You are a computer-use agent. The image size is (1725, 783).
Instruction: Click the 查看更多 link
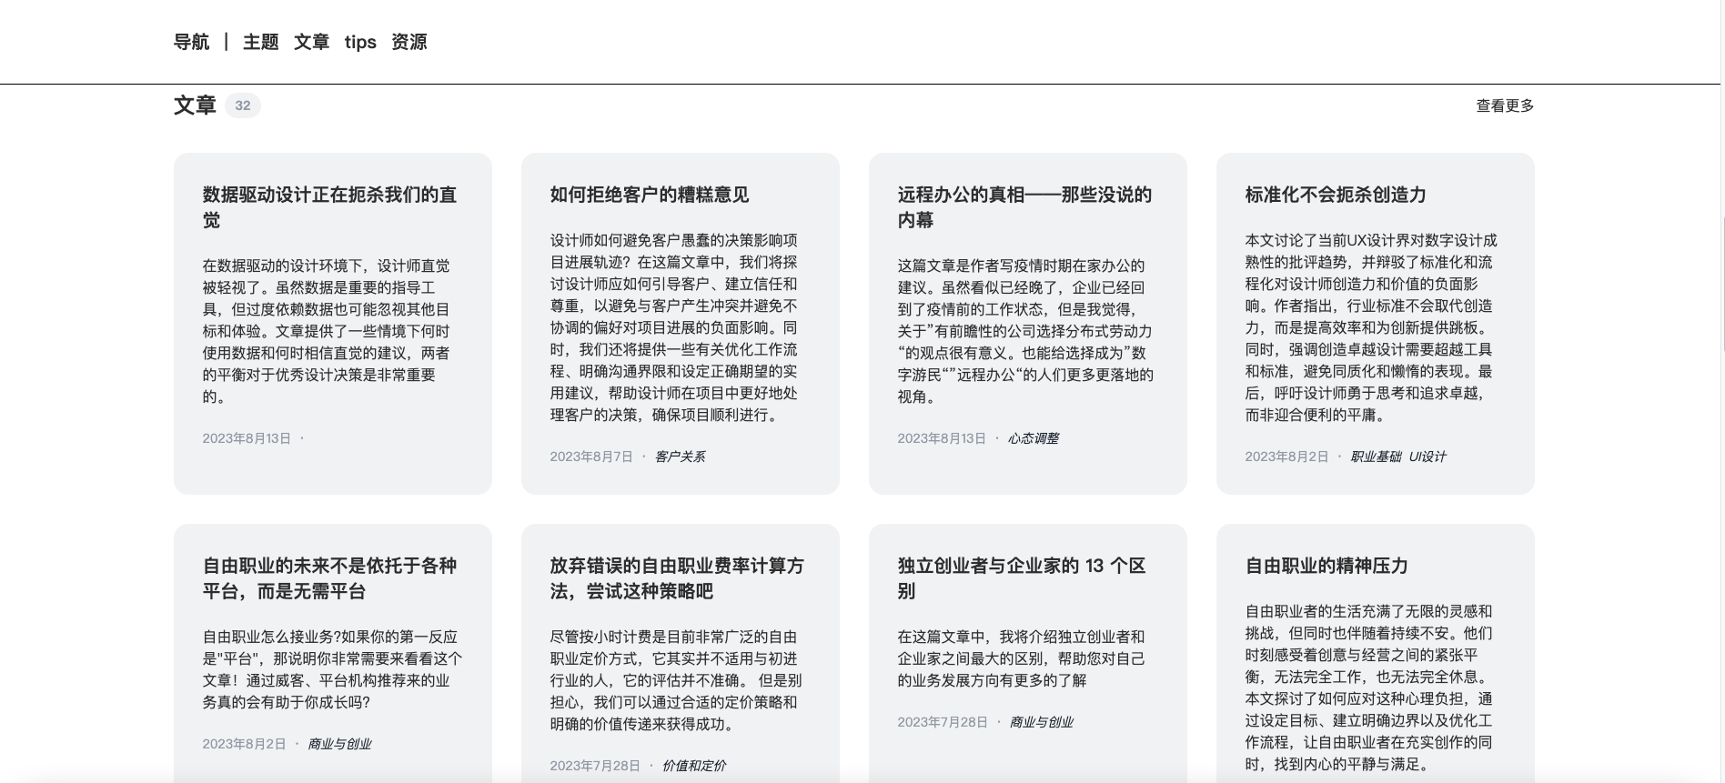(1505, 105)
